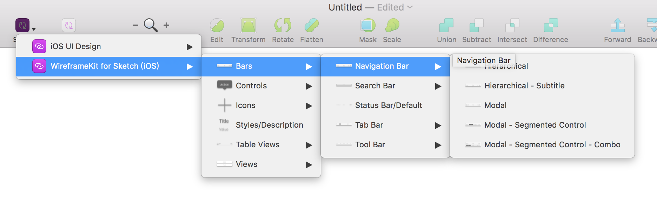The image size is (657, 202).
Task: Click the Controls preview thumbnail icon
Action: [x=225, y=85]
